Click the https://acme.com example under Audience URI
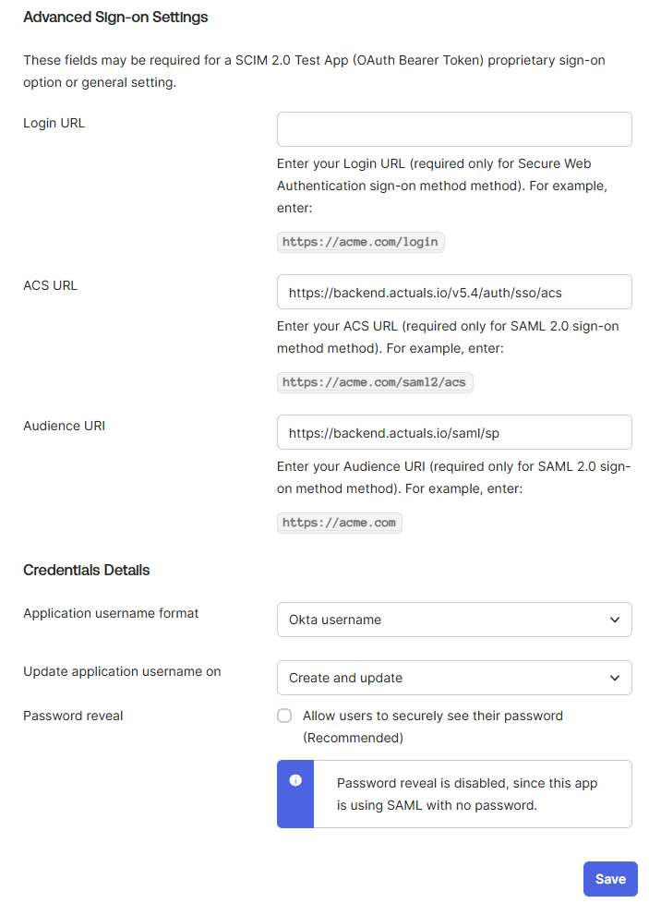Image resolution: width=649 pixels, height=903 pixels. point(339,523)
